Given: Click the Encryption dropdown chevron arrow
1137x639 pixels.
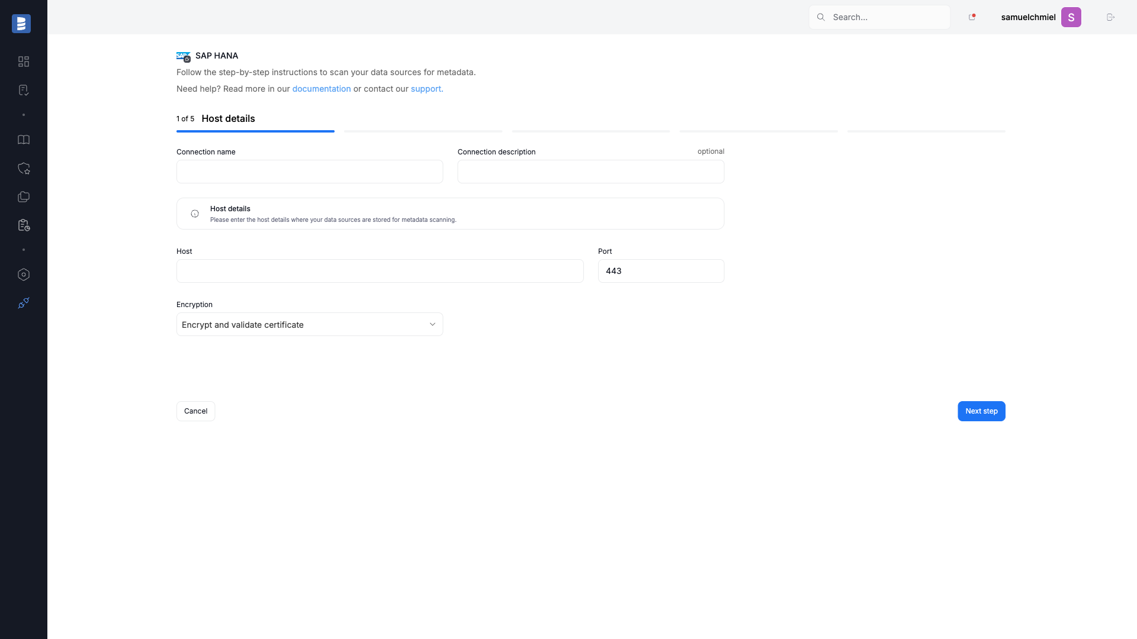Looking at the screenshot, I should click(x=432, y=324).
